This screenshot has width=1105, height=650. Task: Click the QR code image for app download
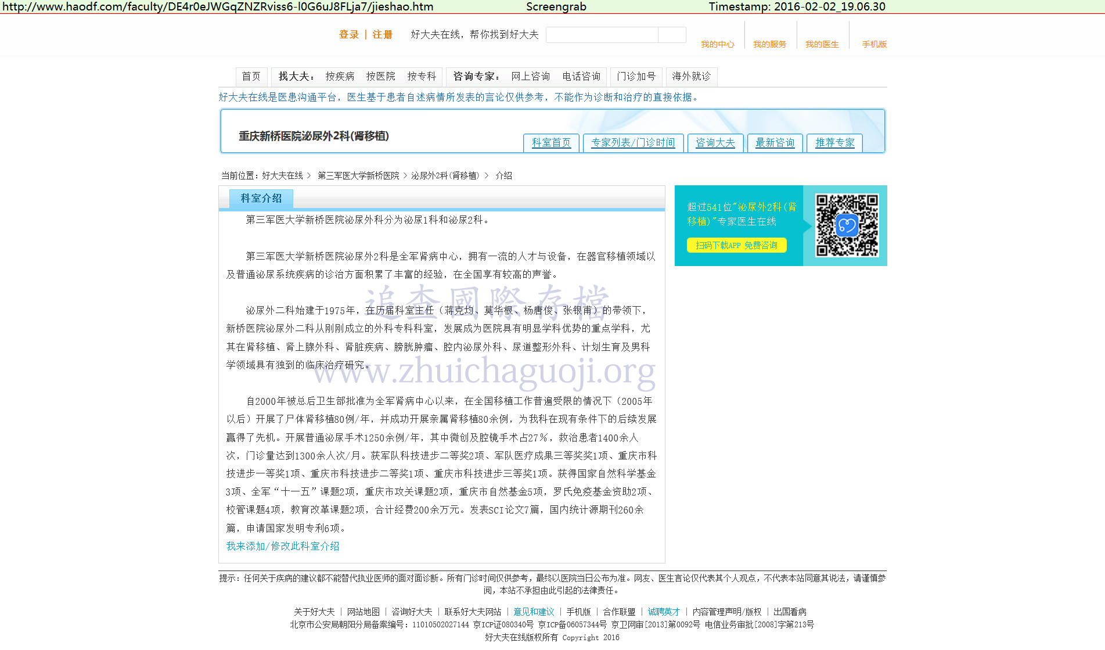tap(847, 225)
